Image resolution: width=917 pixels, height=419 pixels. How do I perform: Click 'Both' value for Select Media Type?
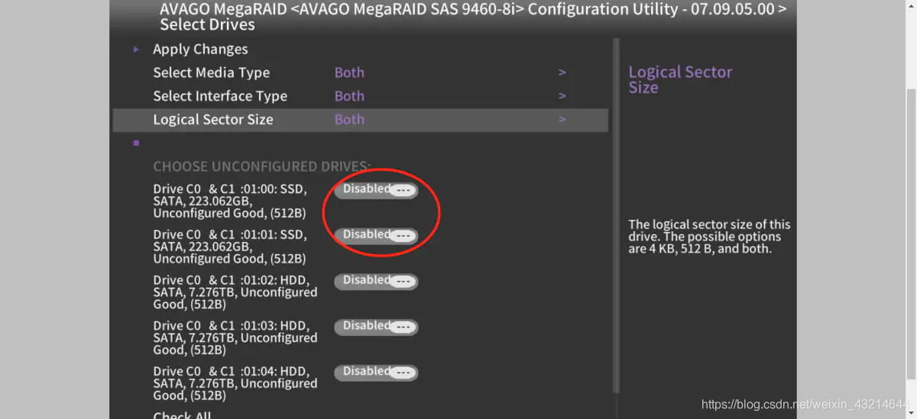pyautogui.click(x=349, y=73)
